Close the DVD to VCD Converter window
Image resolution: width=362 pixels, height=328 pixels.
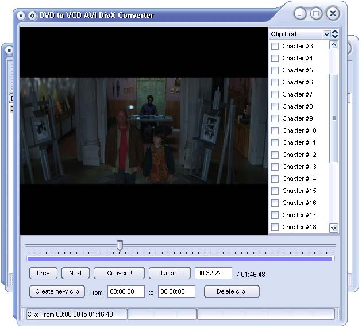[333, 13]
